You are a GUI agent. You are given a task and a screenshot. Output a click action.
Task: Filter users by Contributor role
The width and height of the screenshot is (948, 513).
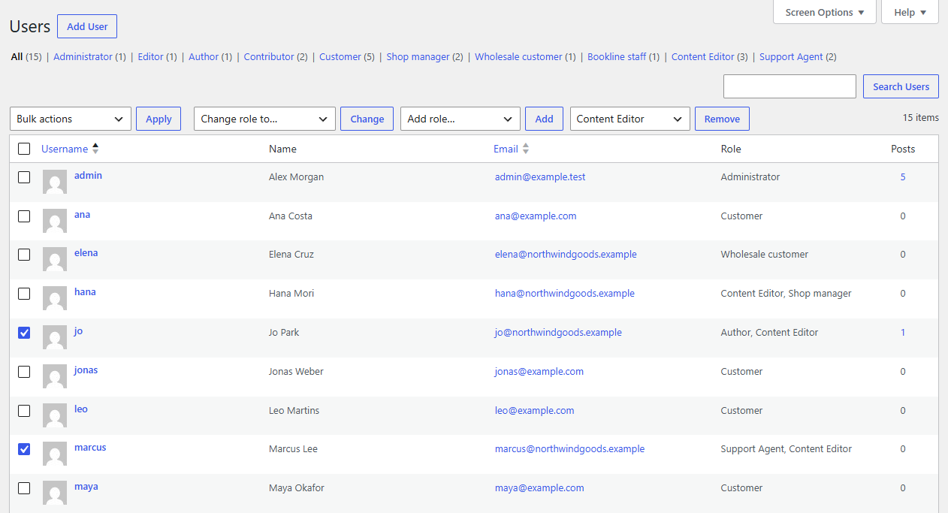click(269, 56)
